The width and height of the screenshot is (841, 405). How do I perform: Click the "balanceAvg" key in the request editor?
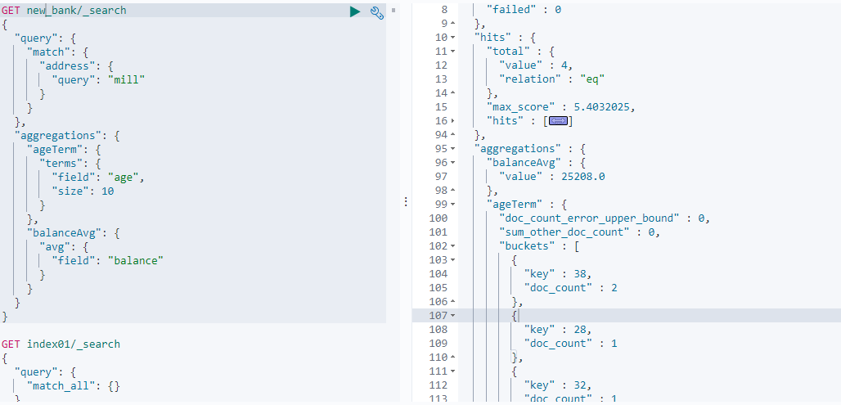tap(65, 233)
